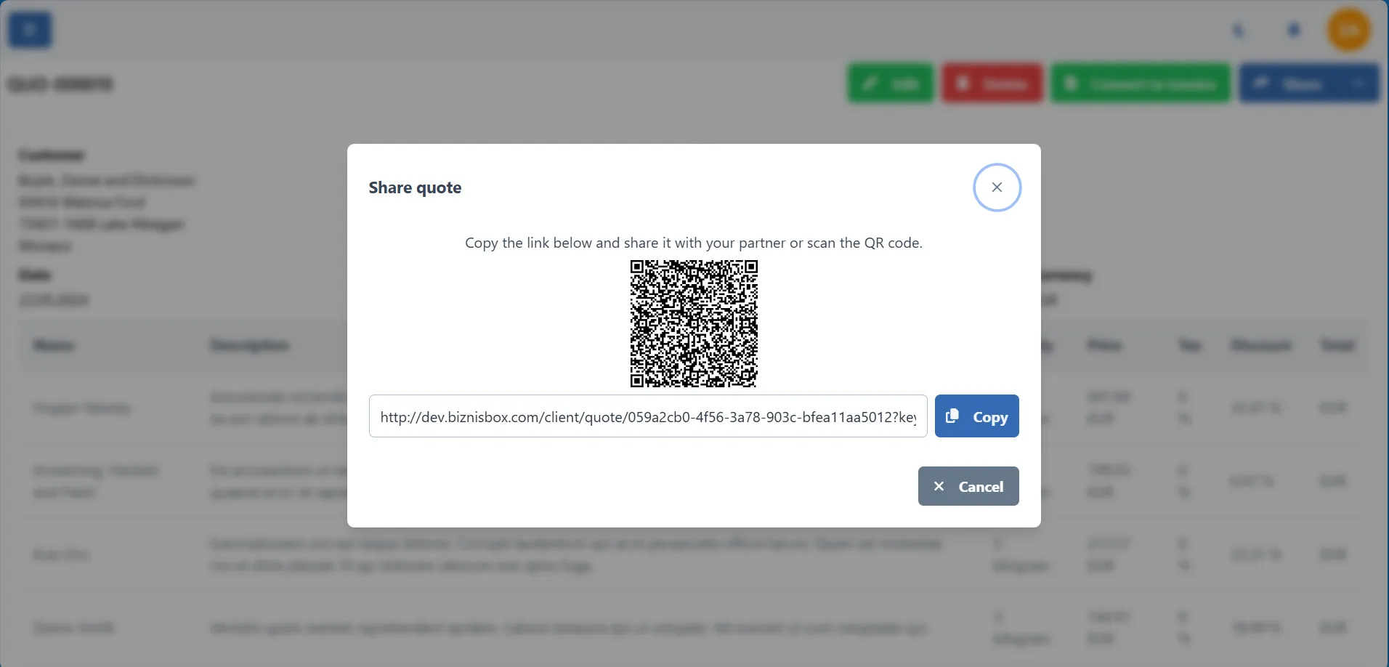The width and height of the screenshot is (1389, 667).
Task: Click the Description column header
Action: [x=249, y=345]
